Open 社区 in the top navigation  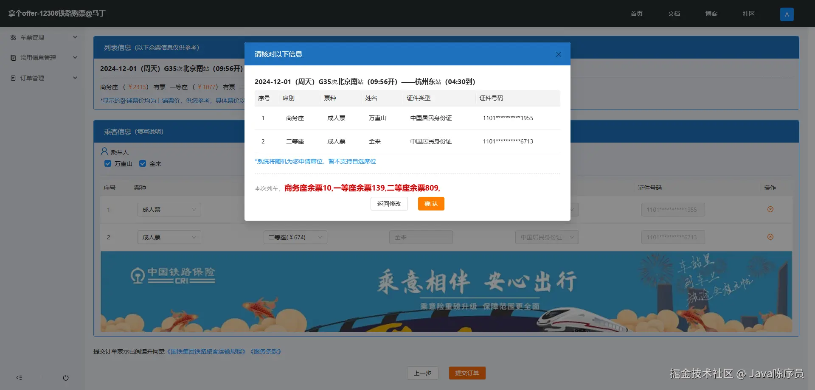748,14
